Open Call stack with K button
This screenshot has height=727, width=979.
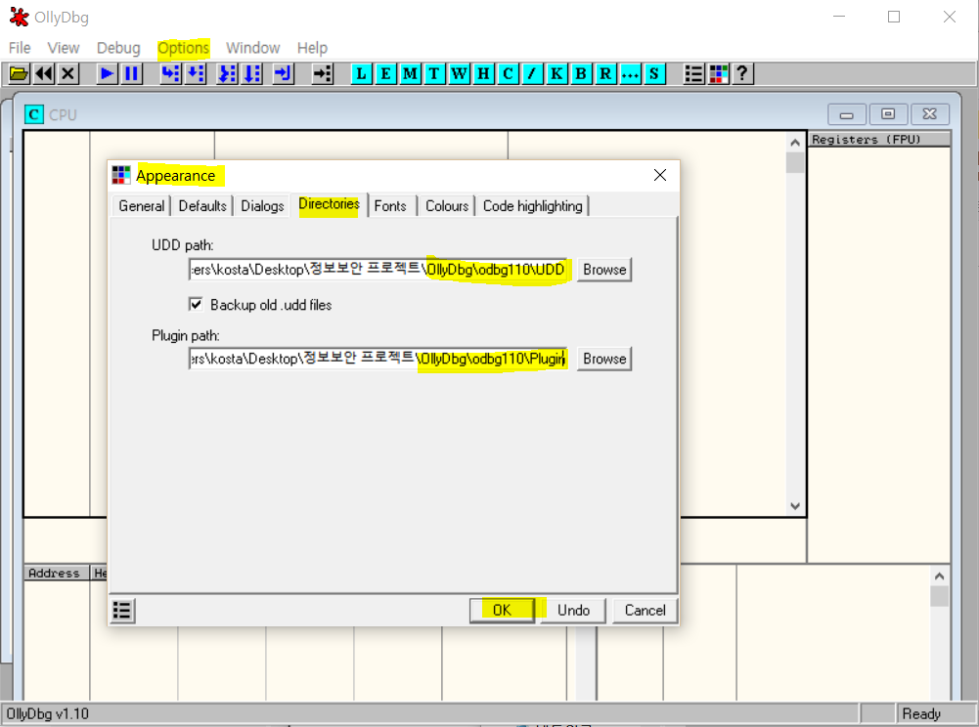coord(556,73)
